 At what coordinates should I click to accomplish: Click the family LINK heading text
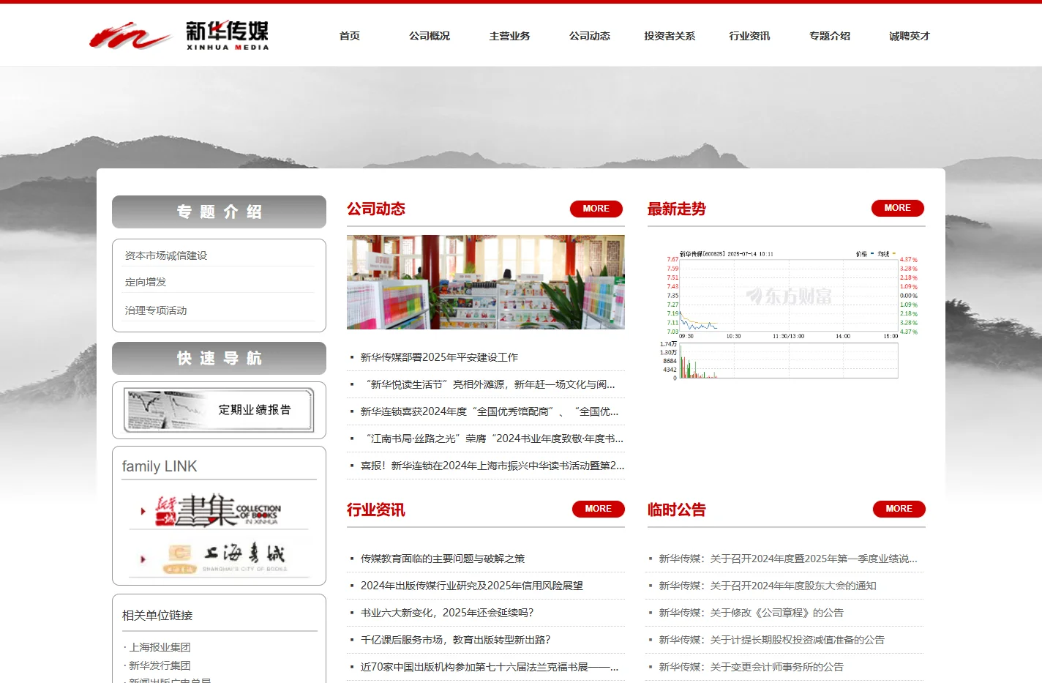coord(160,466)
